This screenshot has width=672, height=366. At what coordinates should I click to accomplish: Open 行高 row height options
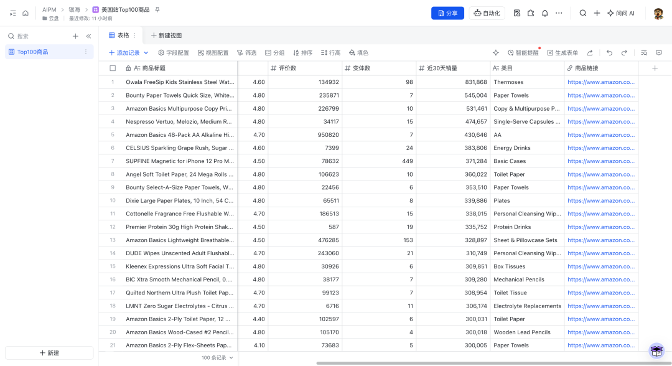point(331,53)
